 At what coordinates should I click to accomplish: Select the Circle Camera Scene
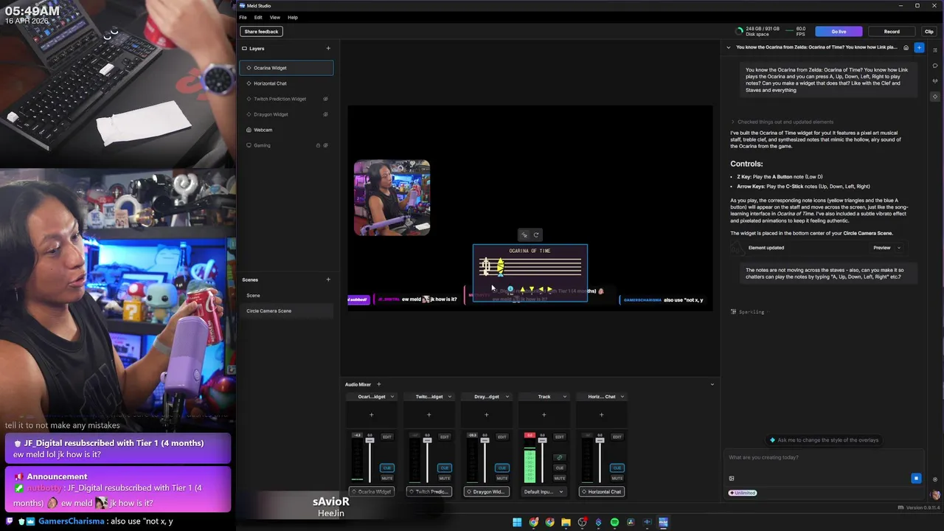coord(287,310)
